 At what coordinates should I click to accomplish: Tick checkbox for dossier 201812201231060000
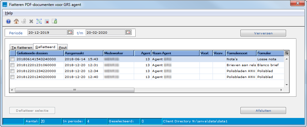[13, 65]
